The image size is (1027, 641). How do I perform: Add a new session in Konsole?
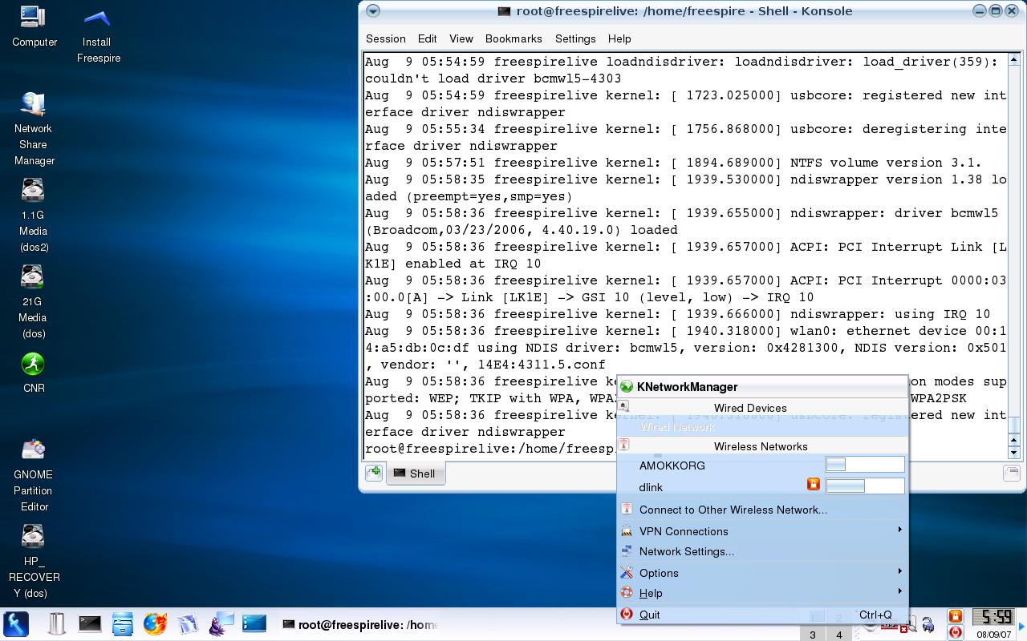coord(374,473)
